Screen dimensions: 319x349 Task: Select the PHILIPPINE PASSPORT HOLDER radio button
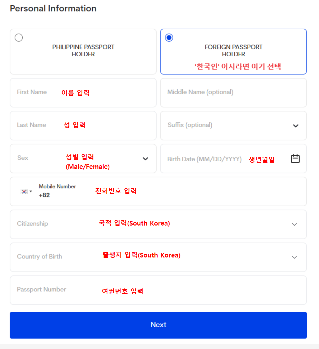[19, 38]
